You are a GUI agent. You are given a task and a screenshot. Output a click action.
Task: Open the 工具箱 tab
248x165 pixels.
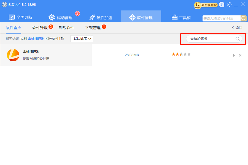click(x=181, y=17)
